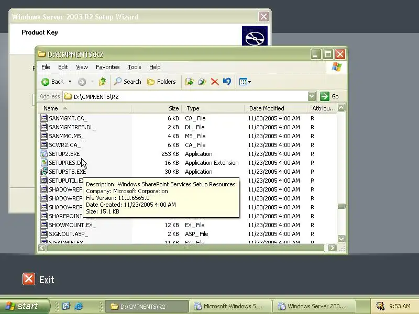419x314 pixels.
Task: Click the green Go button
Action: [329, 96]
